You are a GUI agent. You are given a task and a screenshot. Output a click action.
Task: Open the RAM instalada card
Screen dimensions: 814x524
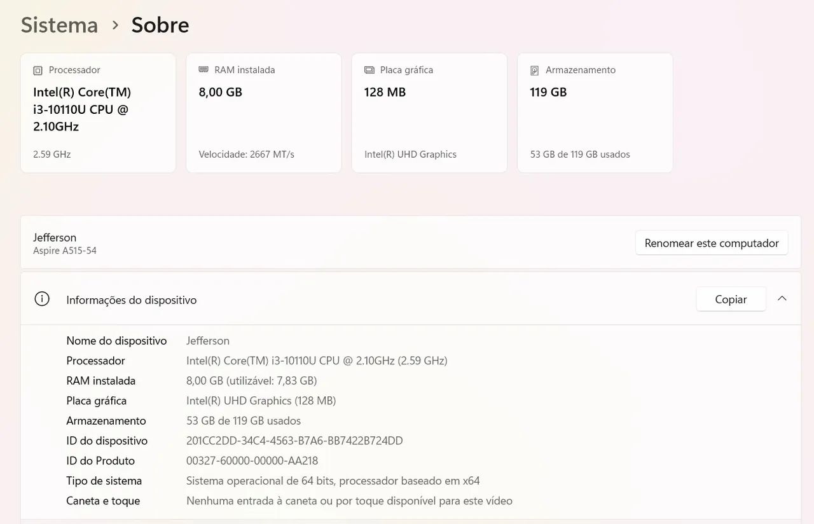point(264,113)
